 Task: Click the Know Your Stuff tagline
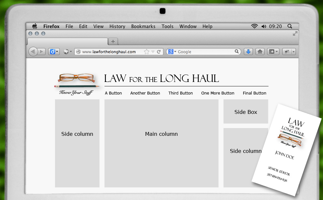click(76, 92)
